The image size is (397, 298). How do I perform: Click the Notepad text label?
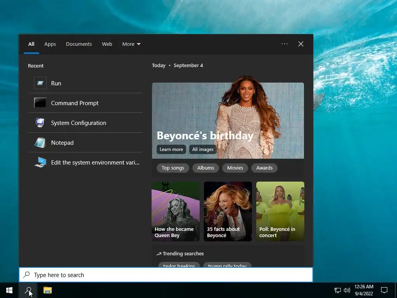click(x=62, y=142)
